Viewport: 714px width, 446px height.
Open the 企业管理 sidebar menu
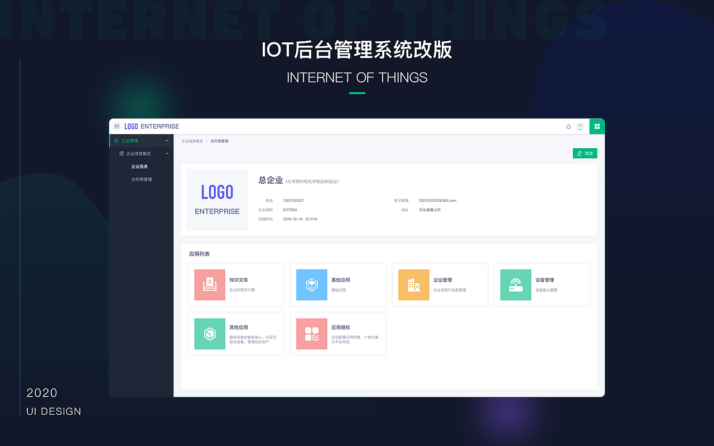(x=141, y=141)
